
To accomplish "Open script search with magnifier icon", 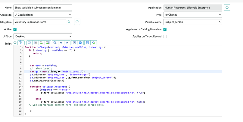I will pos(55,43).
